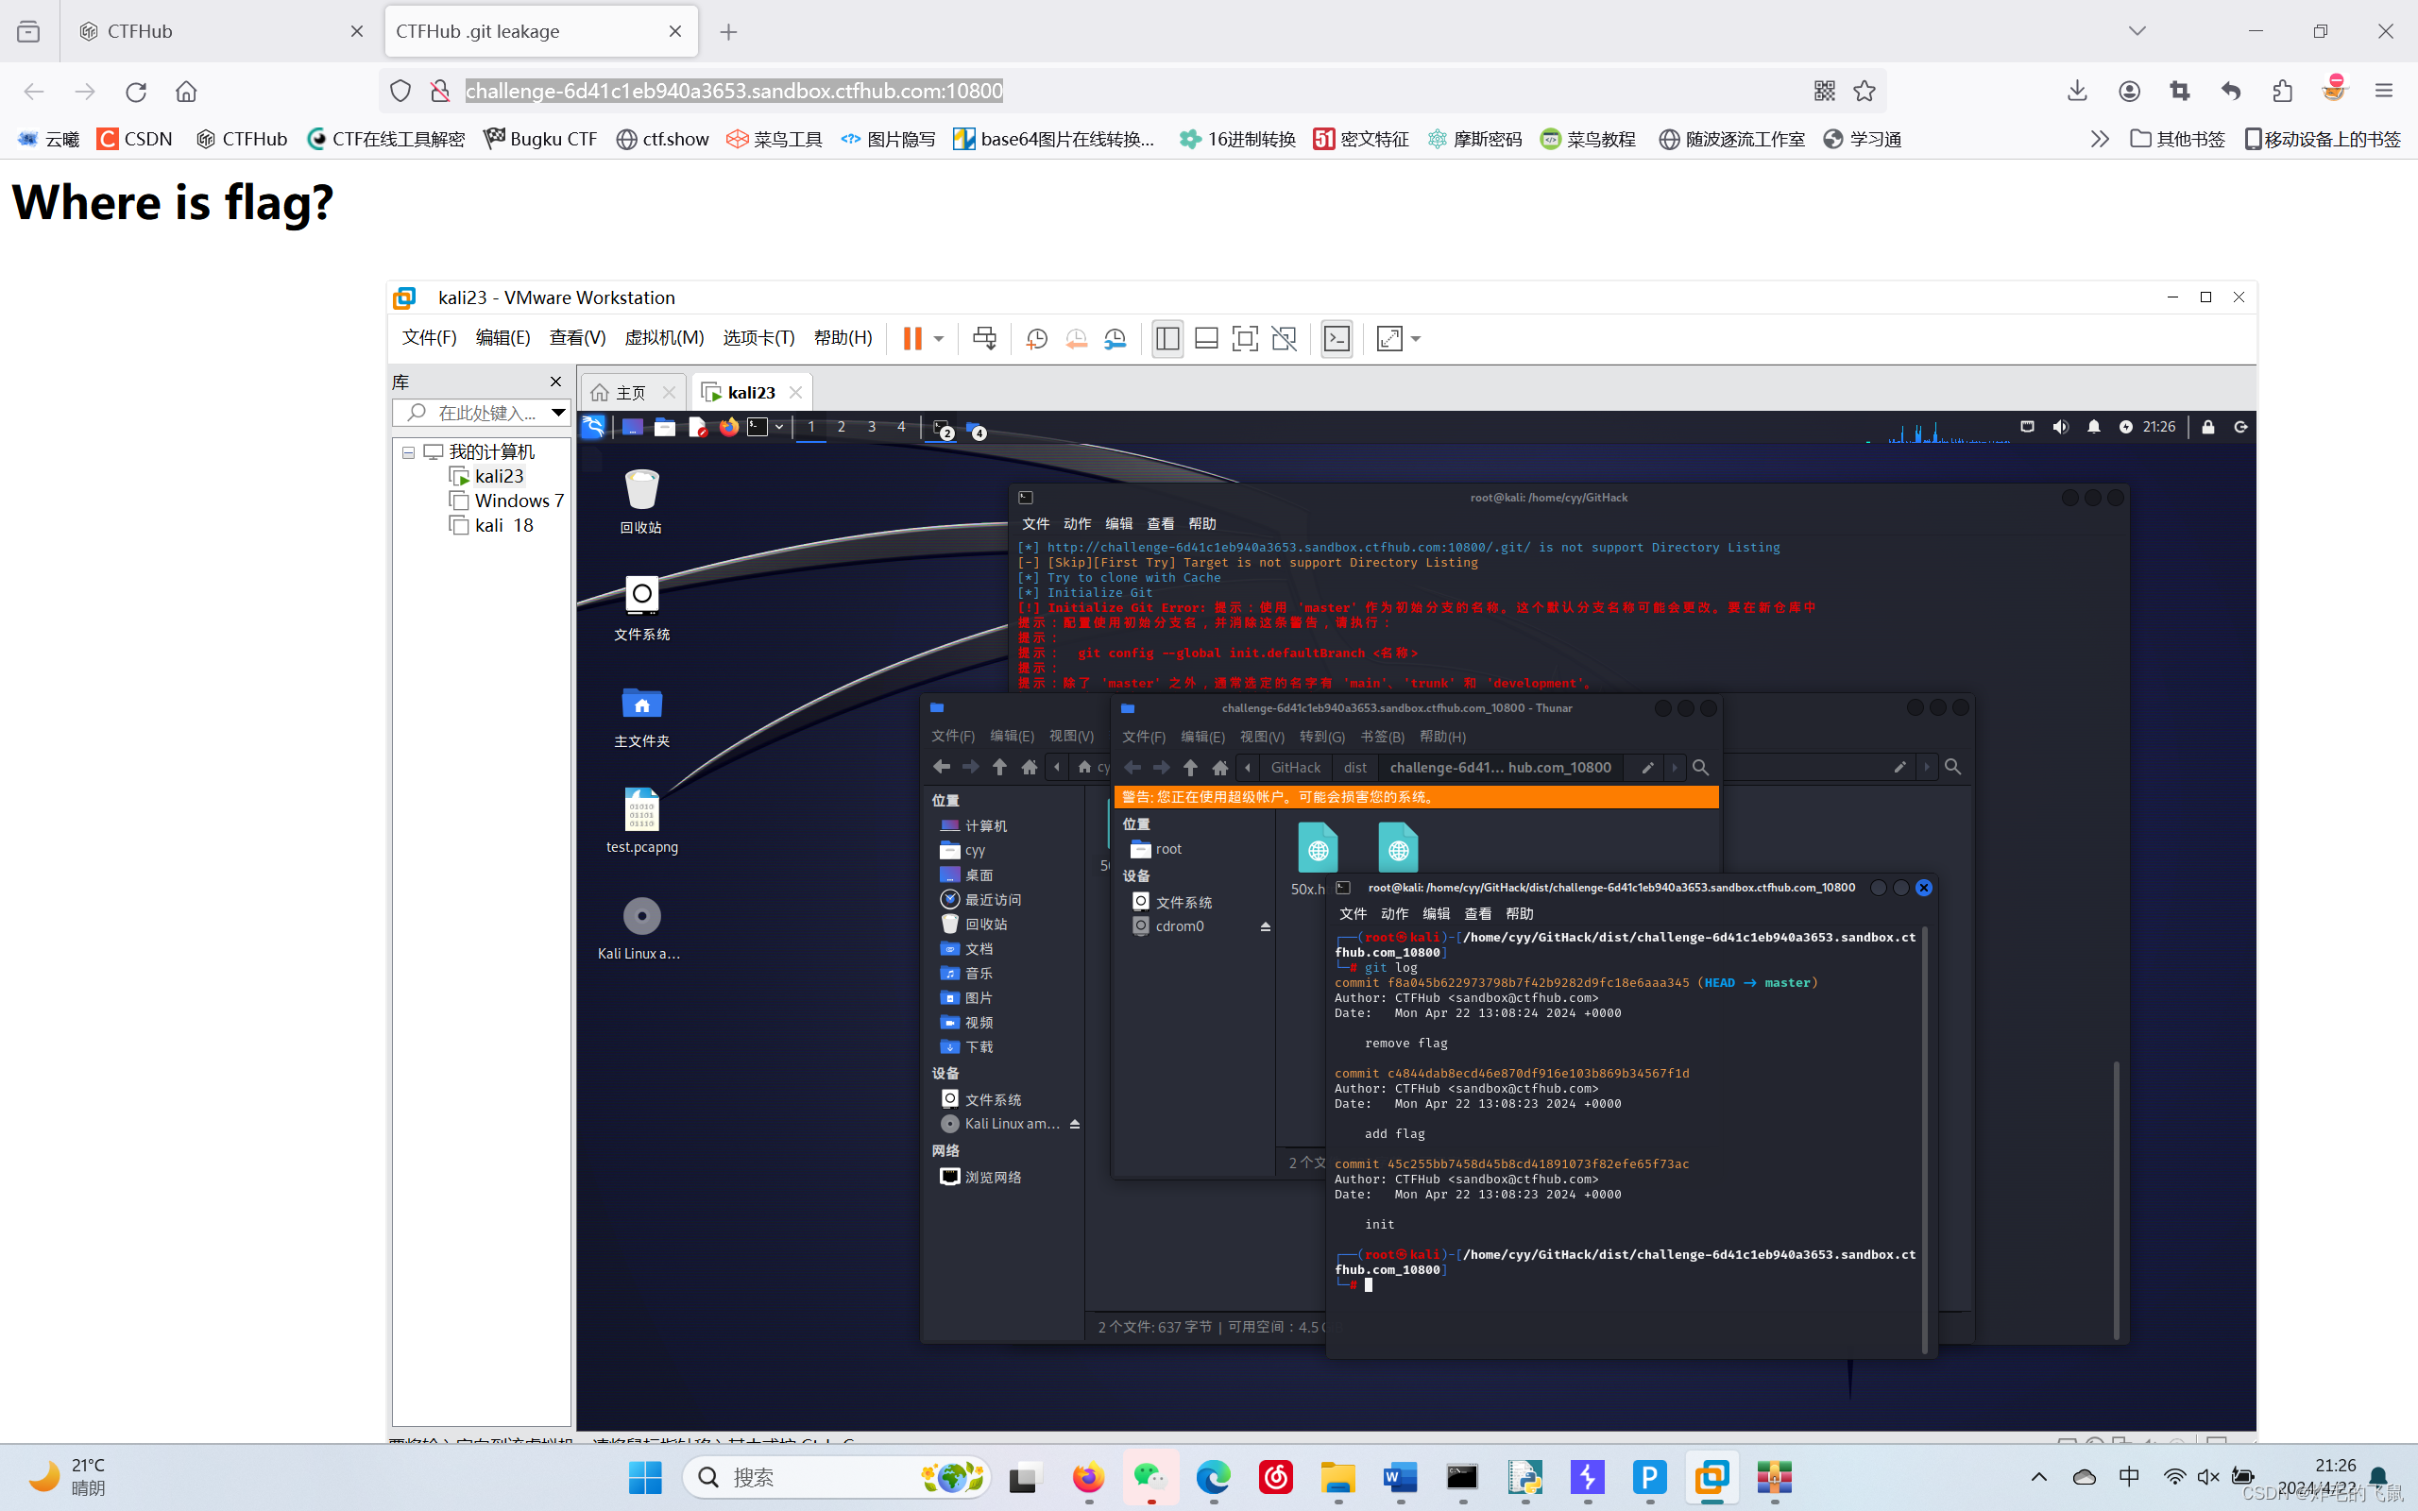Toggle Unity mode button in VMware
The image size is (2418, 1511).
pyautogui.click(x=1284, y=339)
